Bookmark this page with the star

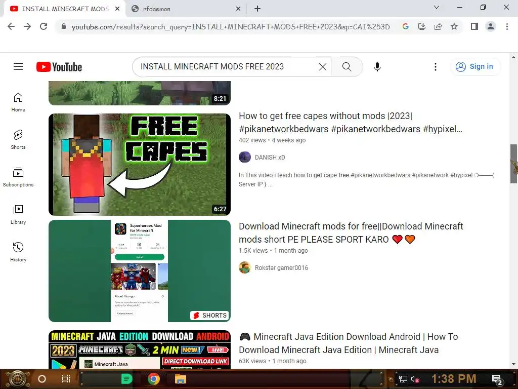point(454,26)
